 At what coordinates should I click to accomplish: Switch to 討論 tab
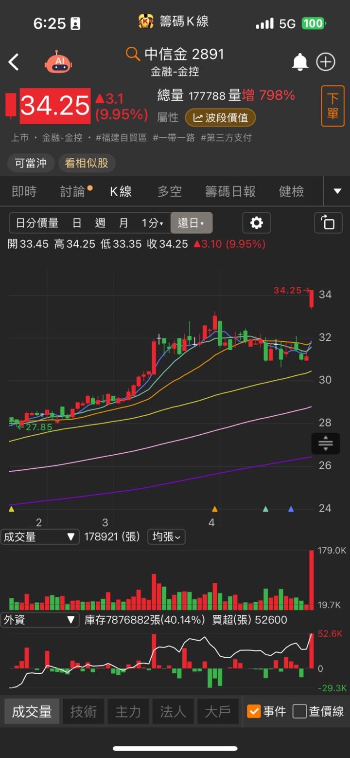[73, 191]
